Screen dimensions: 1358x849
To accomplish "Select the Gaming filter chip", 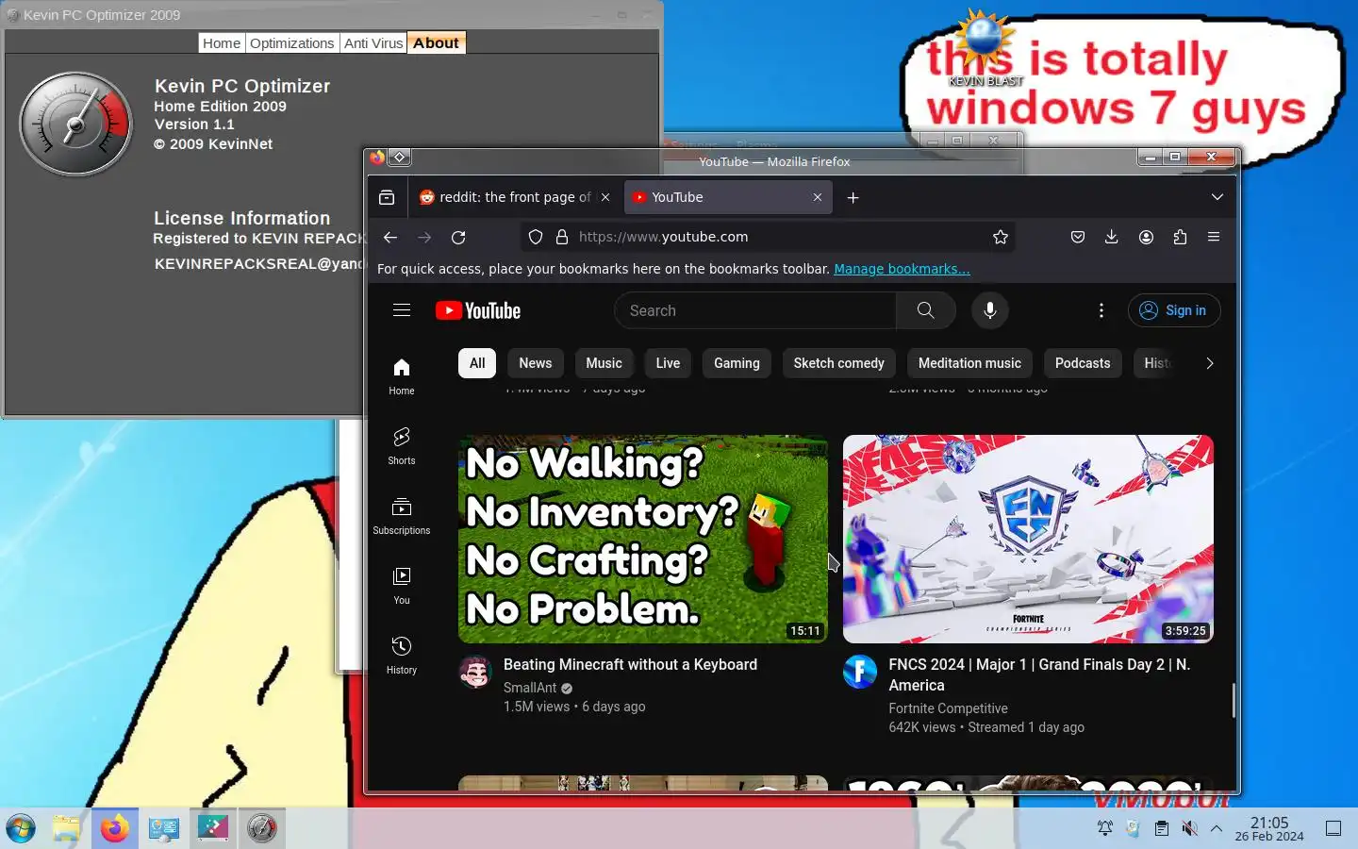I will 737,363.
